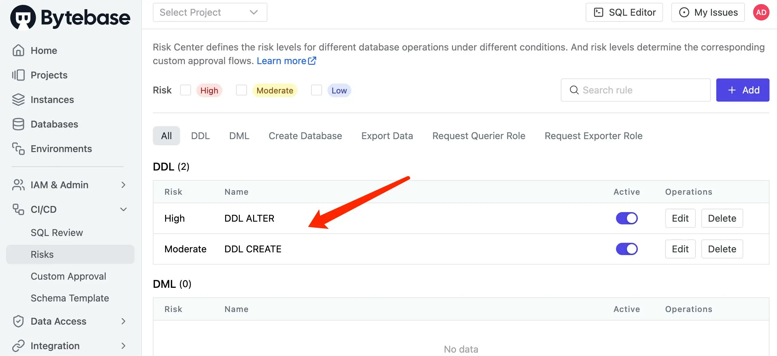Click the SQL Editor terminal icon

(599, 13)
